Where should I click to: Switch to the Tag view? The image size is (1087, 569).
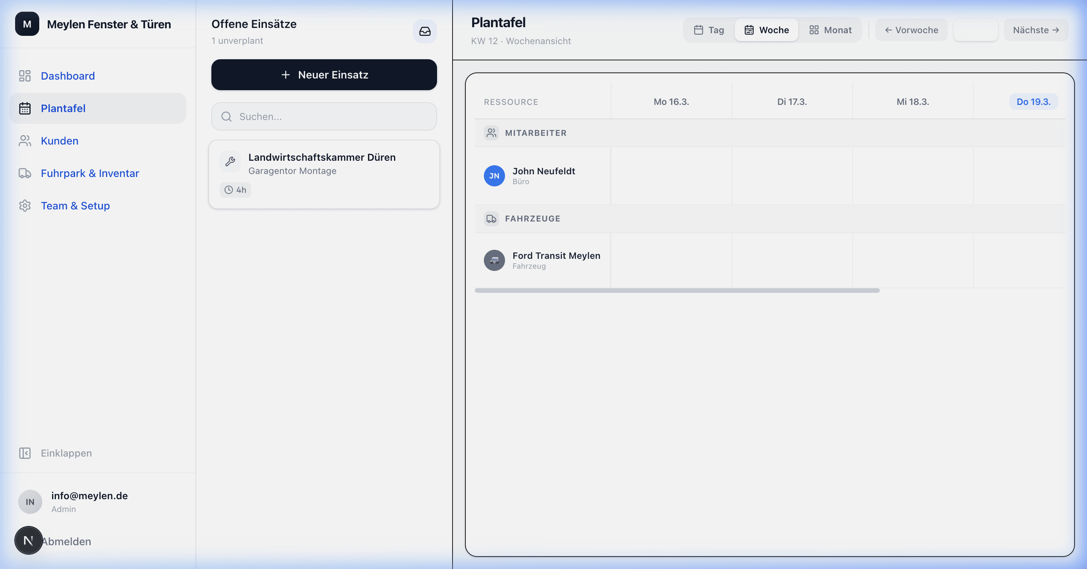pyautogui.click(x=709, y=30)
